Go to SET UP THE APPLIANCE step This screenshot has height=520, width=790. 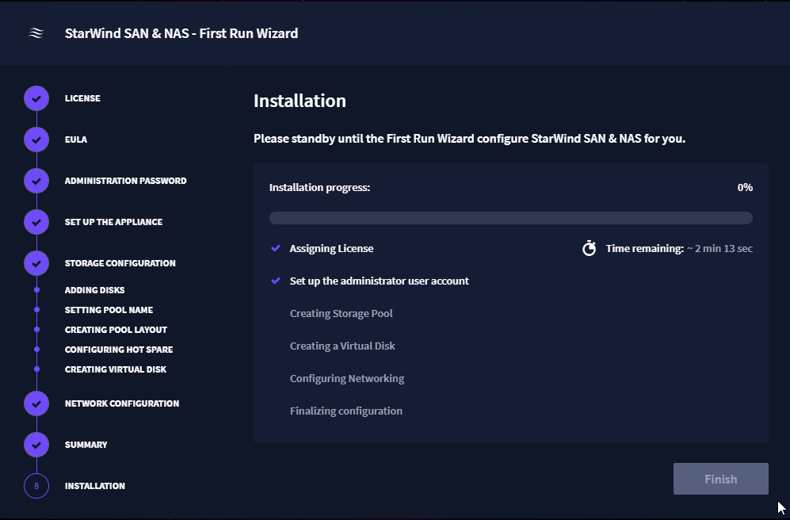(113, 222)
